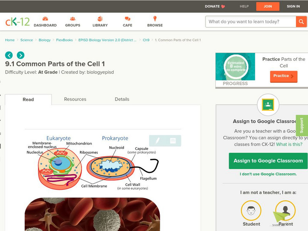Open the Browse lightbulb icon
The width and height of the screenshot is (308, 231).
tap(155, 19)
